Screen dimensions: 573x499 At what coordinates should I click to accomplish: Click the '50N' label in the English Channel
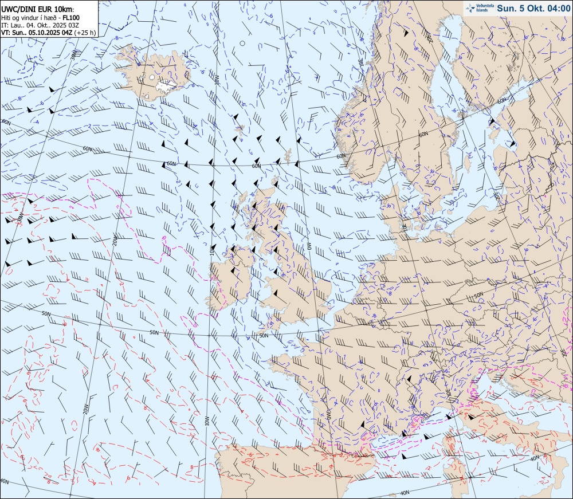[x=264, y=335]
